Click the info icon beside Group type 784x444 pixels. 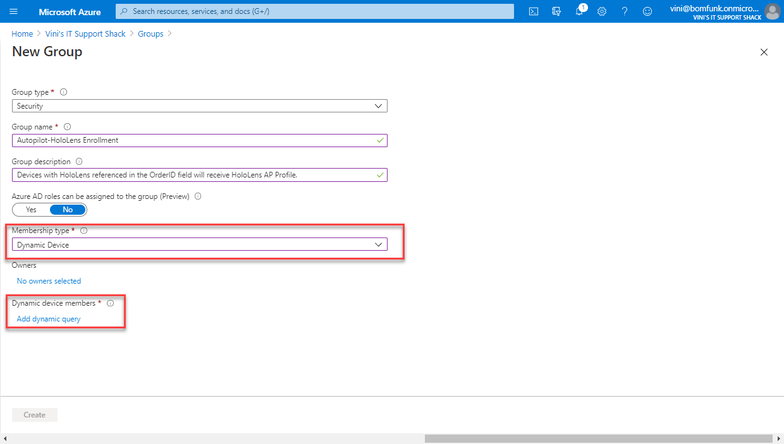coord(63,92)
